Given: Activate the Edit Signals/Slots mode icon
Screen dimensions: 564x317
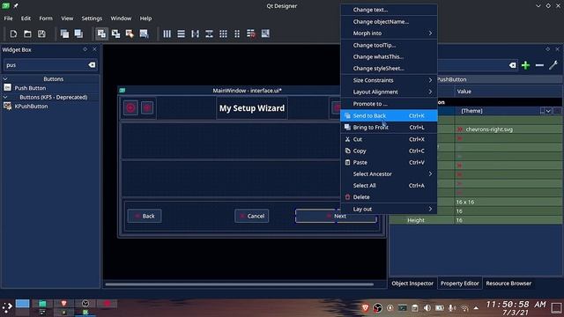Looking at the screenshot, I should tap(115, 33).
